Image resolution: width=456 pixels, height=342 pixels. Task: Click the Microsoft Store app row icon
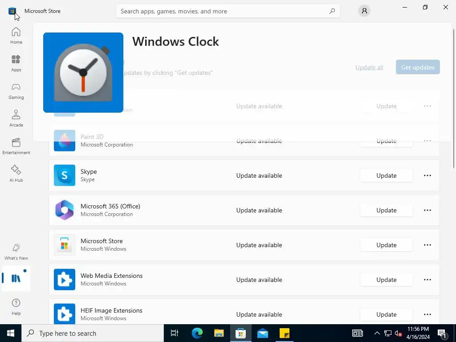[x=65, y=245]
